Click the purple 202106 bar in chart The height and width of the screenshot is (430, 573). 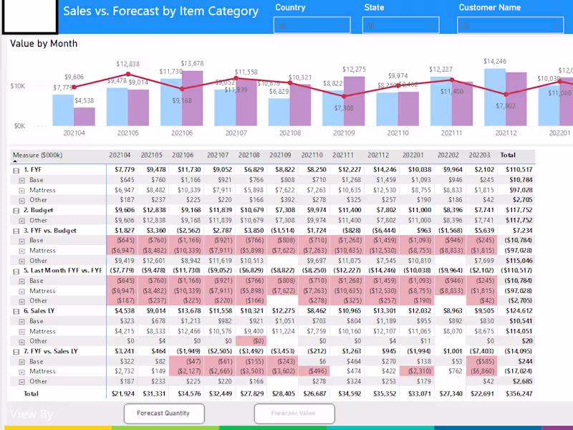(x=192, y=98)
